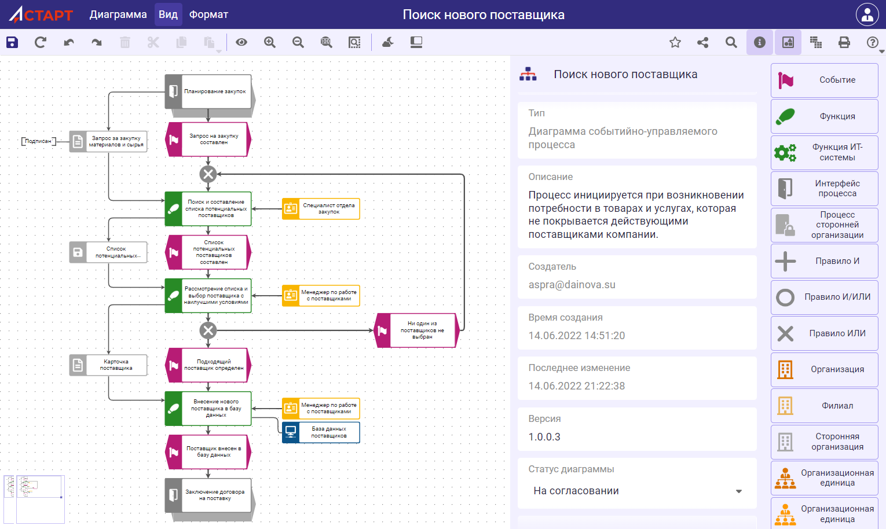
Task: Save the diagram with the floppy icon
Action: point(12,42)
